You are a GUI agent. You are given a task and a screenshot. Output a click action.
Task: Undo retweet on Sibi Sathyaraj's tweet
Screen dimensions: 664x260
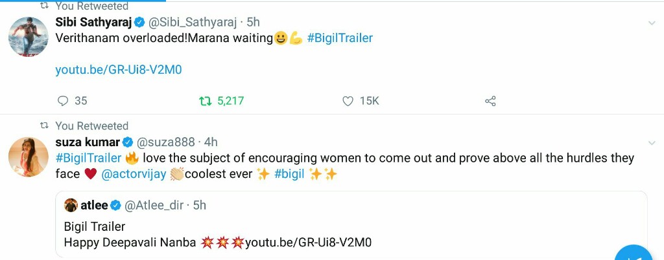[x=206, y=101]
